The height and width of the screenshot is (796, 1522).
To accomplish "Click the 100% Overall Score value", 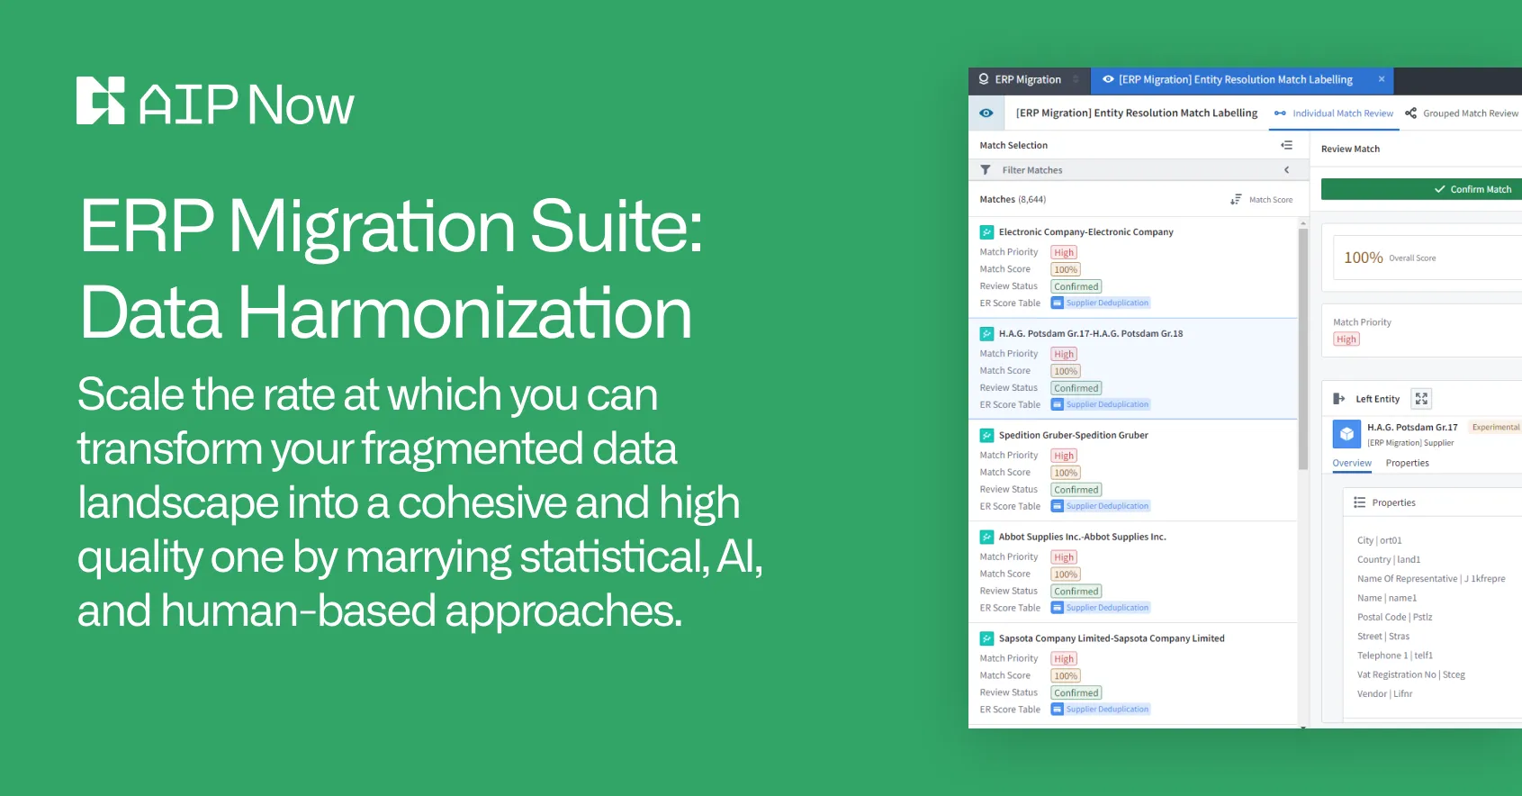I will [1364, 258].
